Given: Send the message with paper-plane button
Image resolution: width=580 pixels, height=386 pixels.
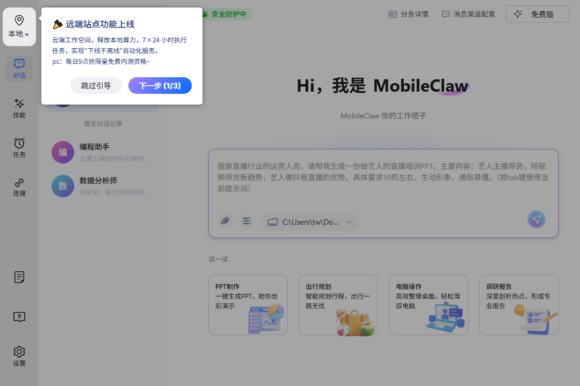Looking at the screenshot, I should 536,219.
